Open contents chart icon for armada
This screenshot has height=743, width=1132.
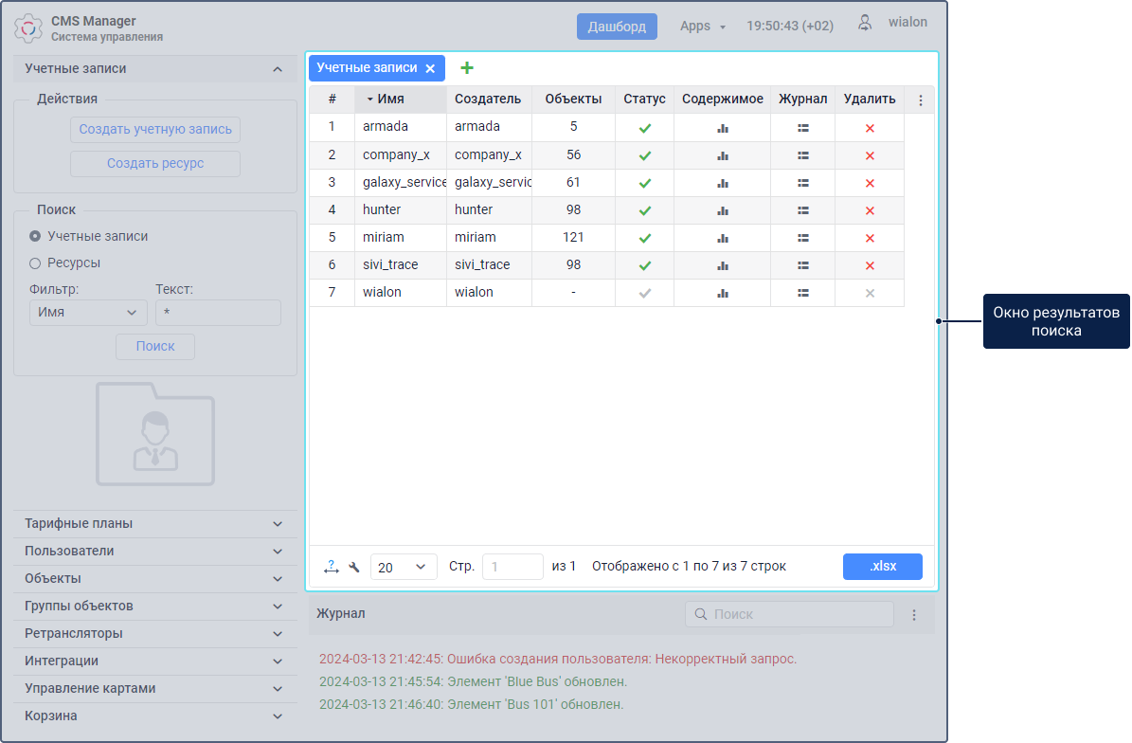pyautogui.click(x=722, y=128)
